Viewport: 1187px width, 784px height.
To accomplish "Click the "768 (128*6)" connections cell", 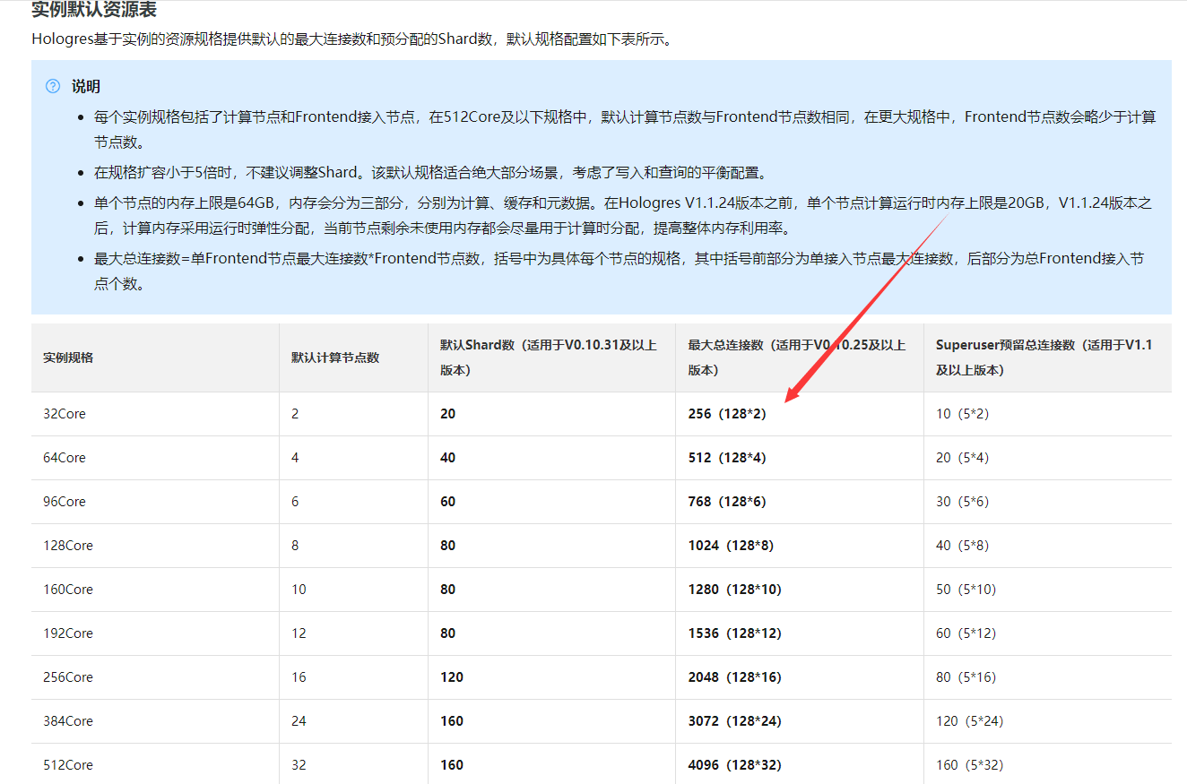I will (x=727, y=502).
